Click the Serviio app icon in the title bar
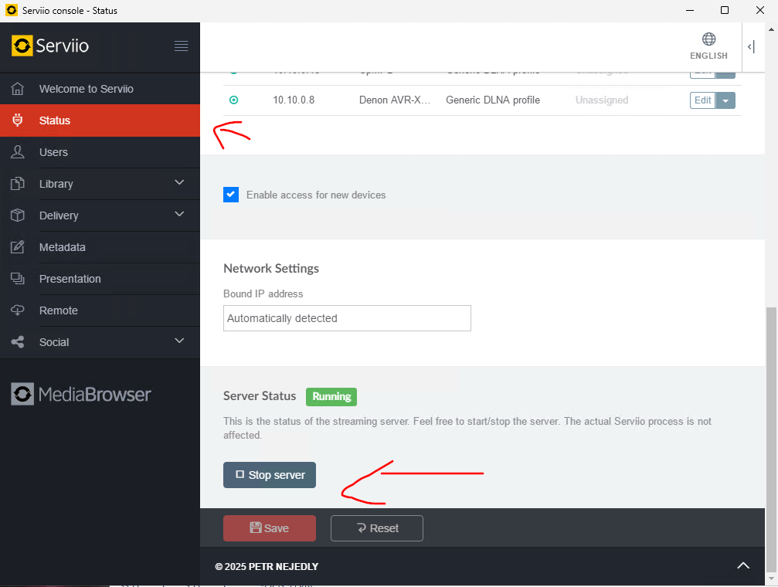778x587 pixels. coord(12,10)
